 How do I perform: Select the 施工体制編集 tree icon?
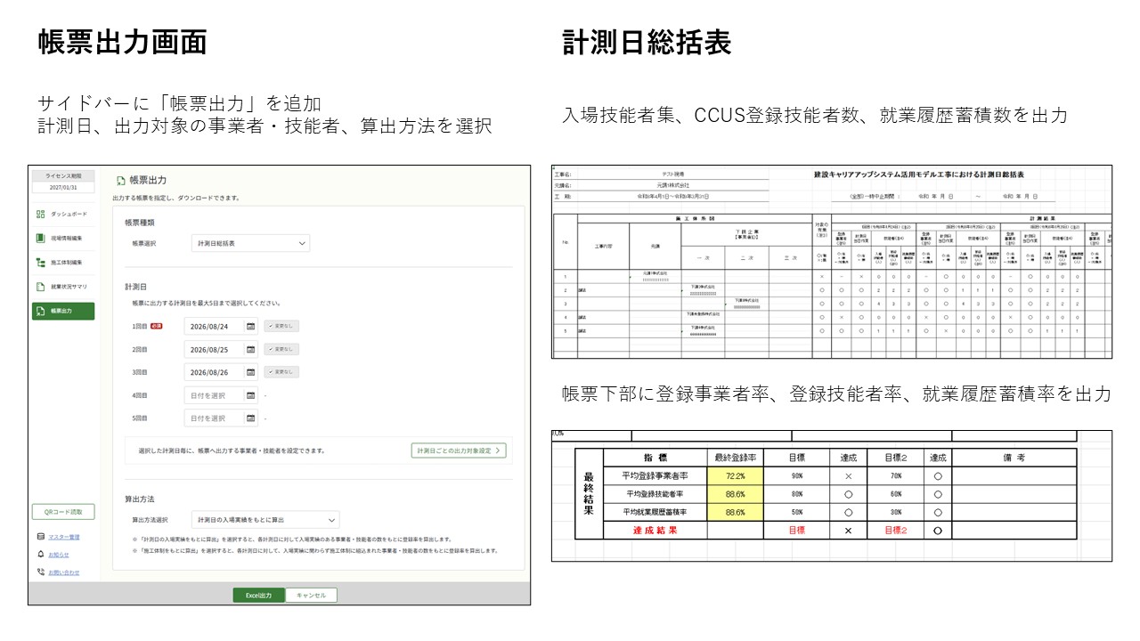click(x=40, y=263)
